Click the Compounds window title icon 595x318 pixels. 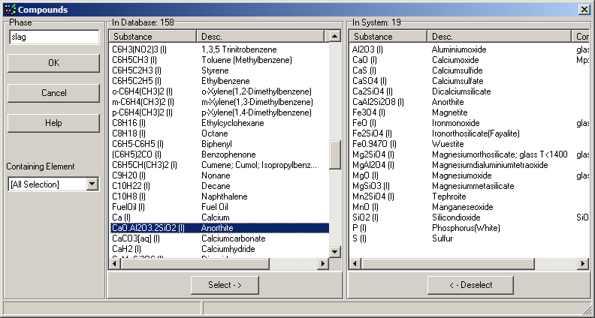point(8,9)
